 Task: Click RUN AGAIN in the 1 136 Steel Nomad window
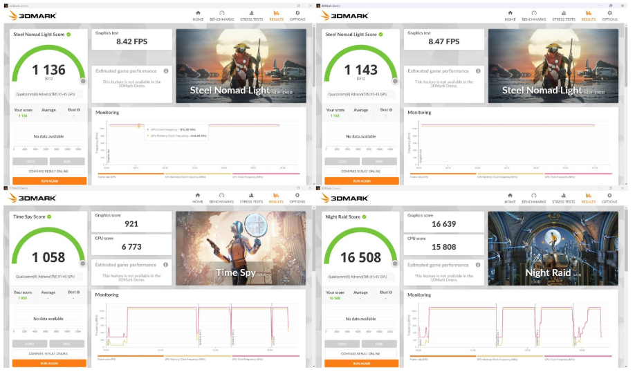(x=49, y=181)
